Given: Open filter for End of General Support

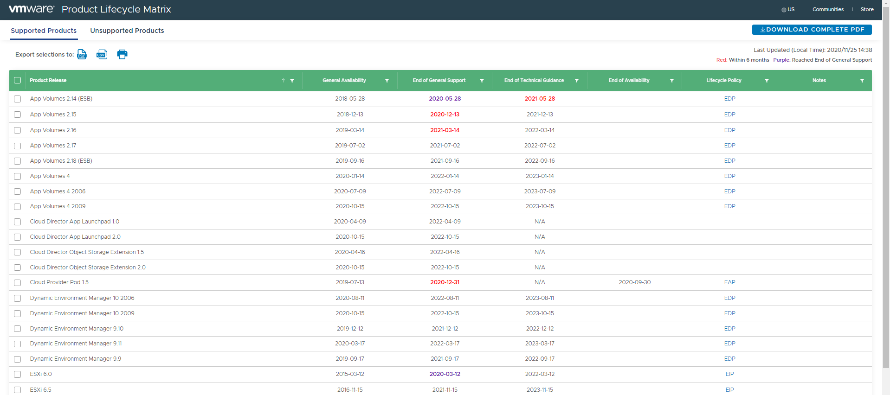Looking at the screenshot, I should pos(482,81).
